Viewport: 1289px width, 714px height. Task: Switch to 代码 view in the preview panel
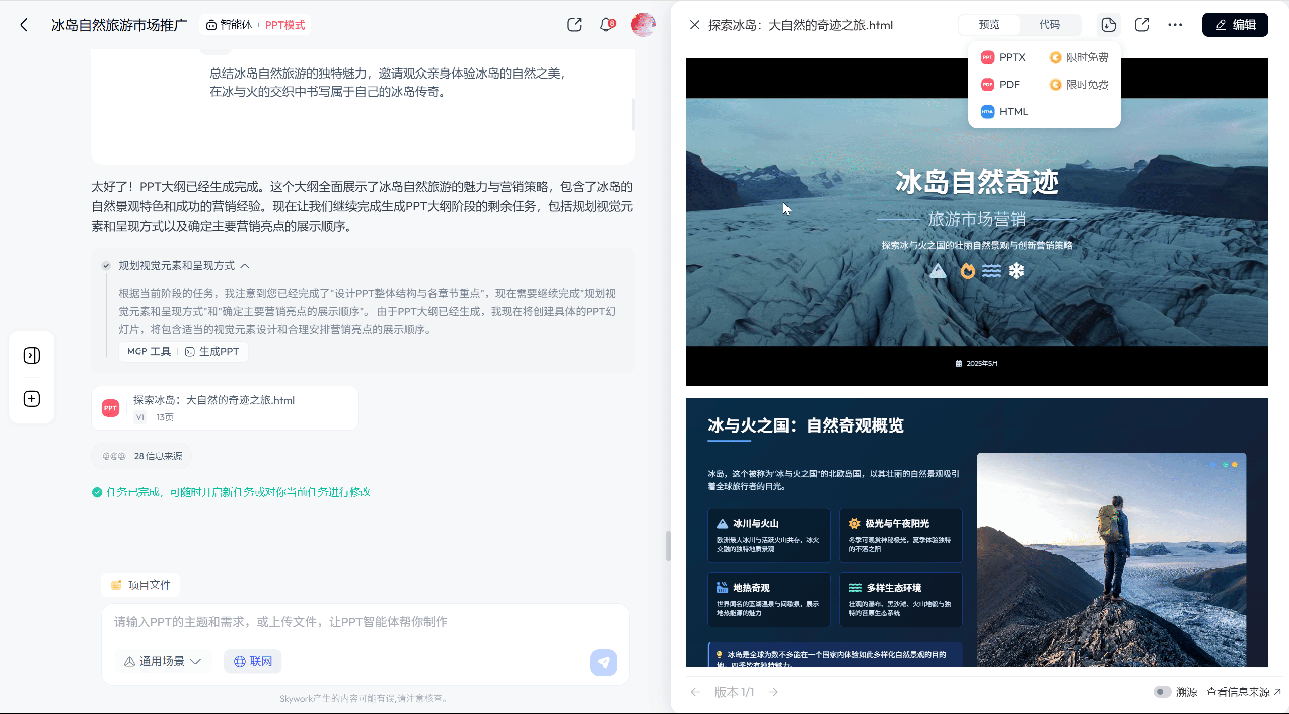click(x=1050, y=24)
